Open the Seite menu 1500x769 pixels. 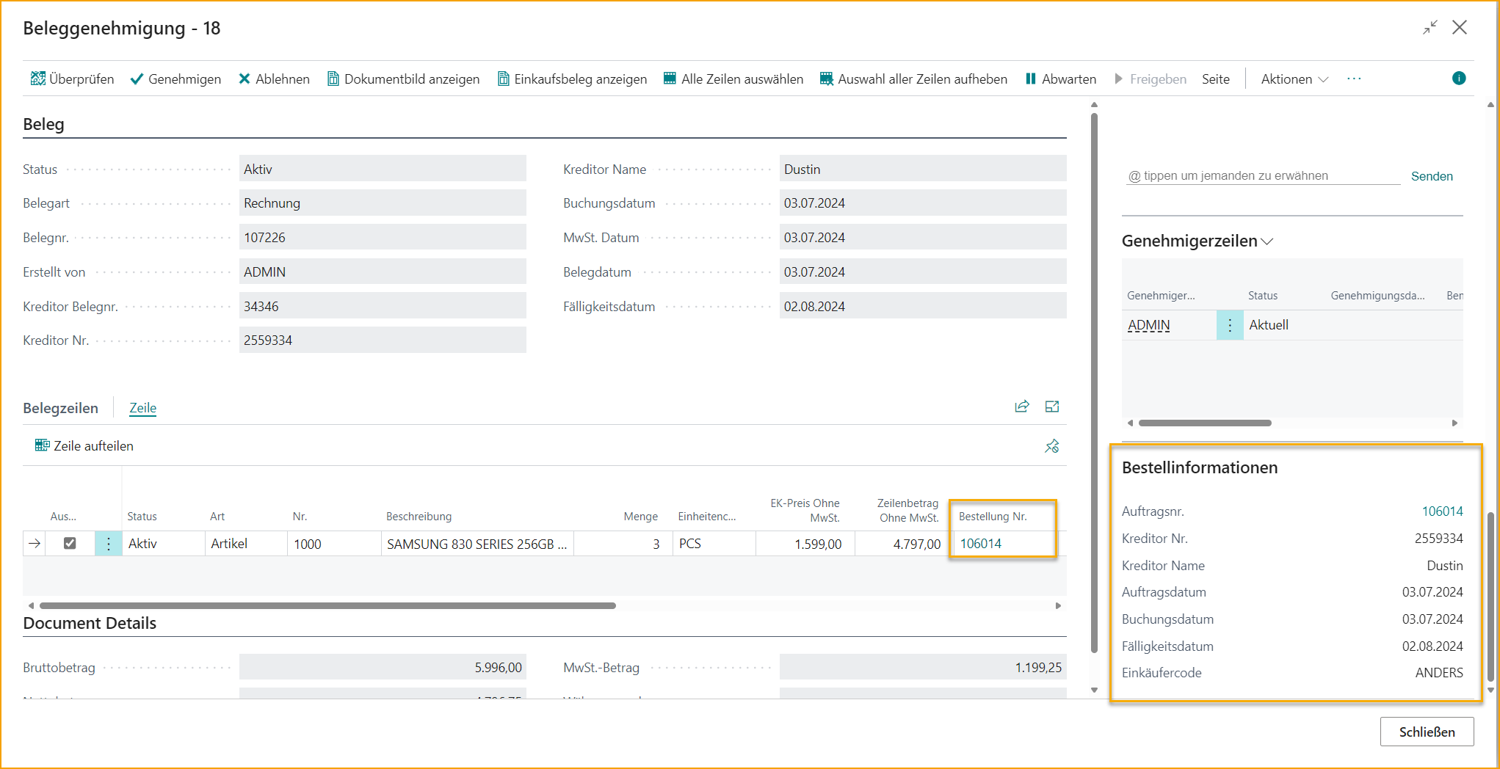tap(1215, 79)
